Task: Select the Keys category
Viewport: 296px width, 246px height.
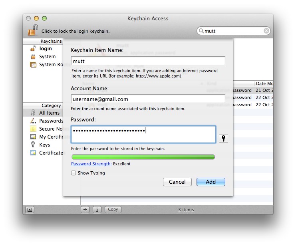Action: coord(44,145)
